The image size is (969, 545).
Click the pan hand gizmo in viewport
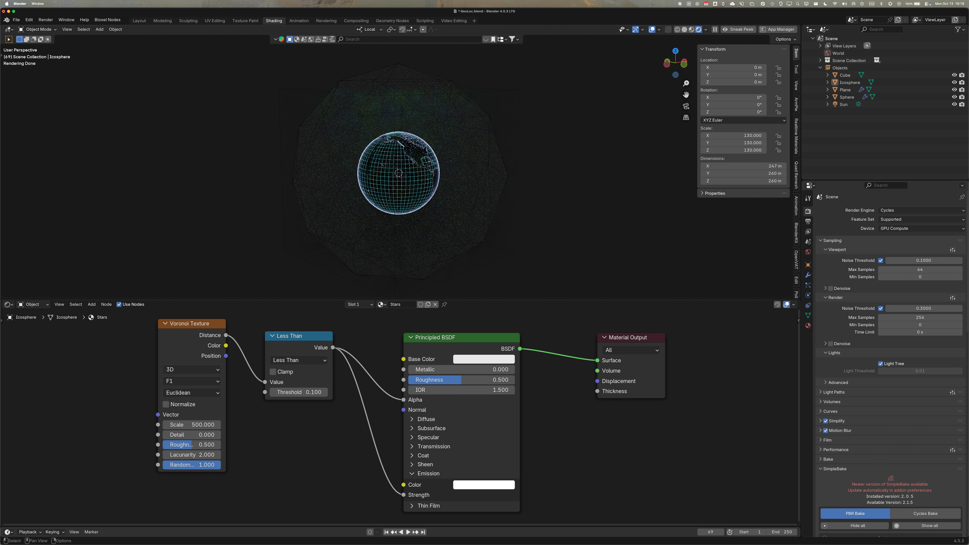point(686,94)
